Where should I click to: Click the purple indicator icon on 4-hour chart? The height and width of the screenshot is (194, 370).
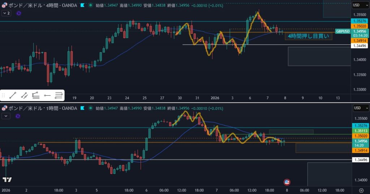point(19,13)
